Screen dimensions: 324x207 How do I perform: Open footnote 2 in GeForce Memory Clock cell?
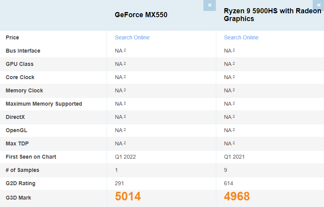click(x=125, y=90)
